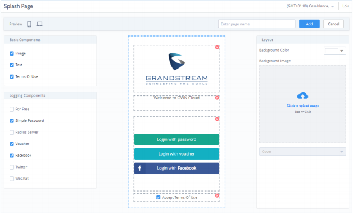Enable the For Free login option
The image size is (353, 214).
pyautogui.click(x=12, y=109)
